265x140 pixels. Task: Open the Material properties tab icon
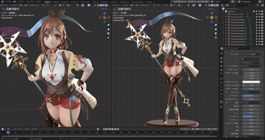[221, 102]
